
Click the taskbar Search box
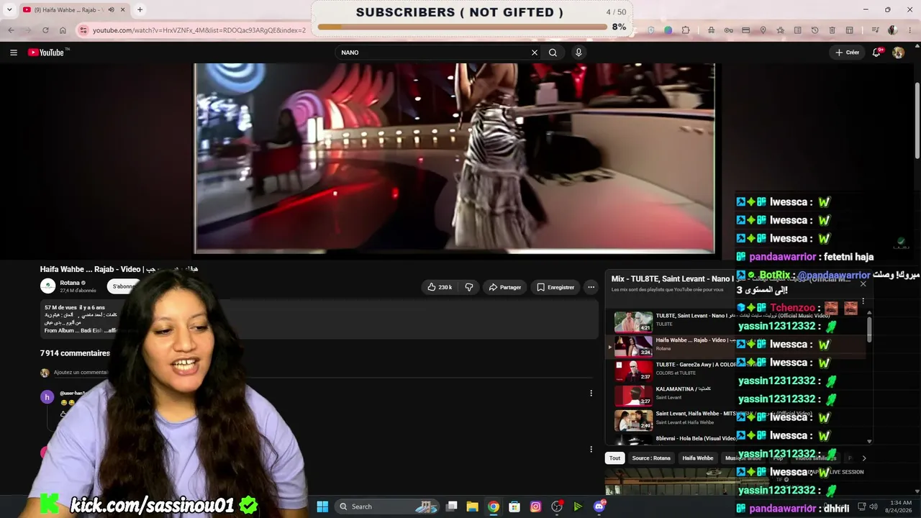pos(387,506)
